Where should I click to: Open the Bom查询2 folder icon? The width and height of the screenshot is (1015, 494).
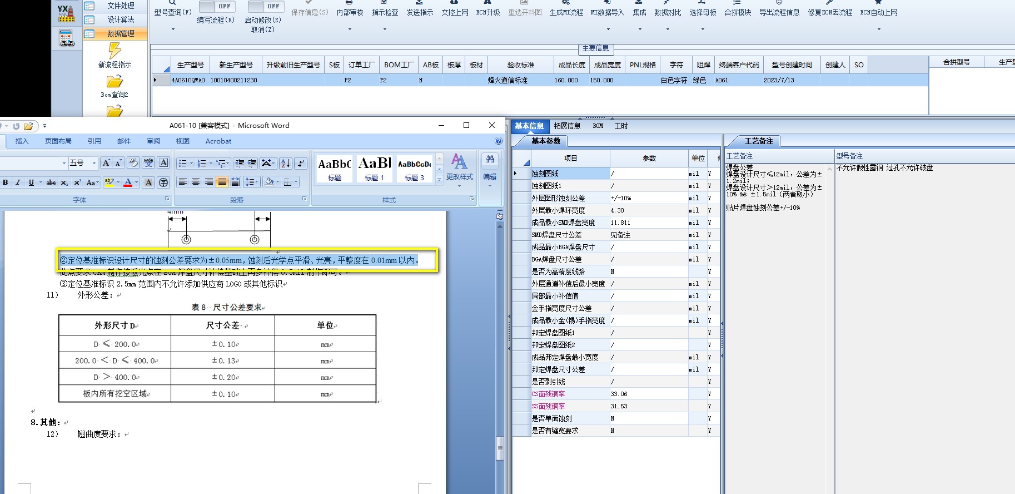coord(115,81)
